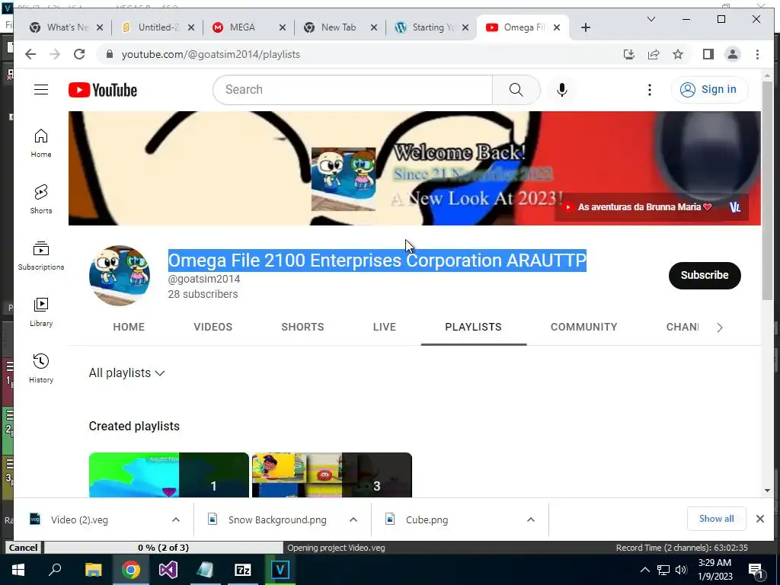Viewport: 780px width, 585px height.
Task: Open the playlist thumbnail with 3 videos
Action: [332, 475]
